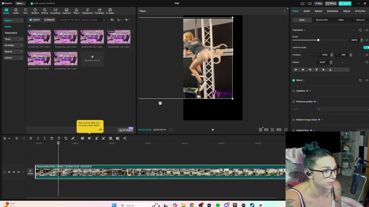Switch to the Speed tab

(x=318, y=11)
